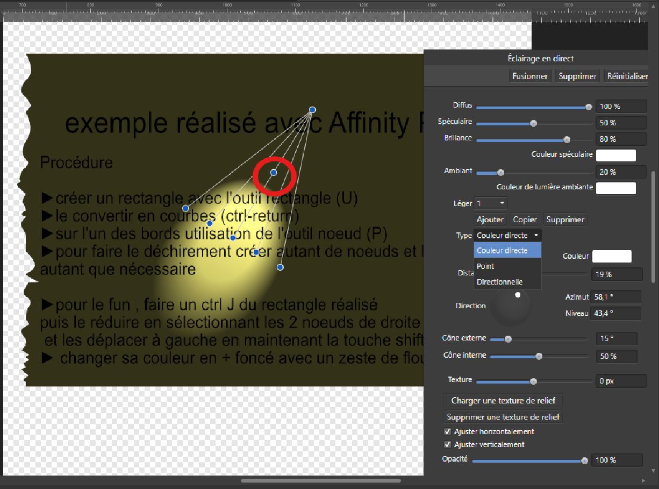Click the light handle inside the red circle

274,172
